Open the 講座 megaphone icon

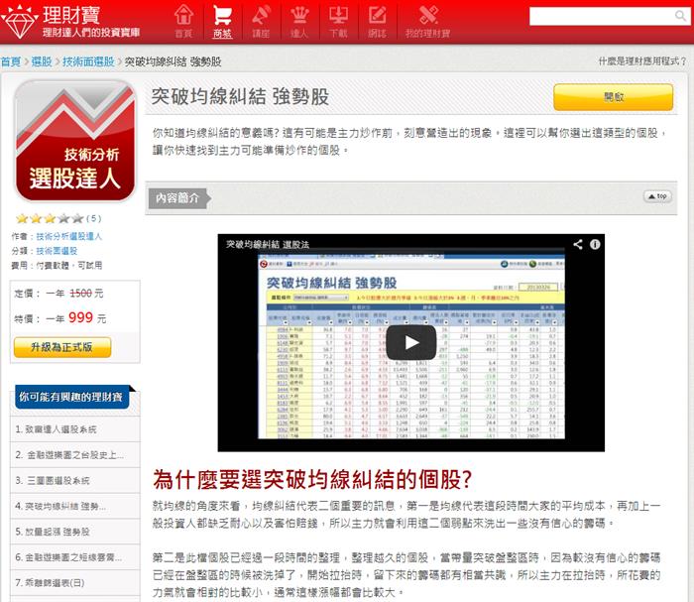coord(261,21)
